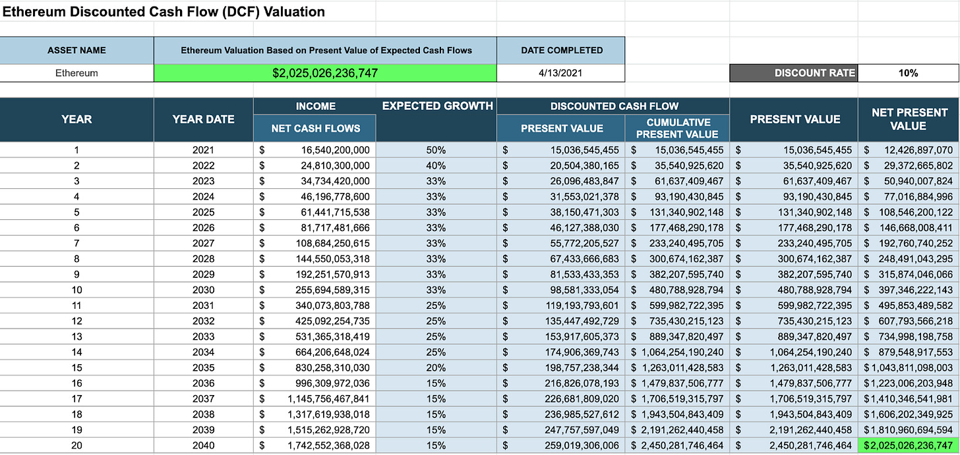Click the green net present value cell in the 2040 row
This screenshot has width=960, height=455.
pos(909,446)
